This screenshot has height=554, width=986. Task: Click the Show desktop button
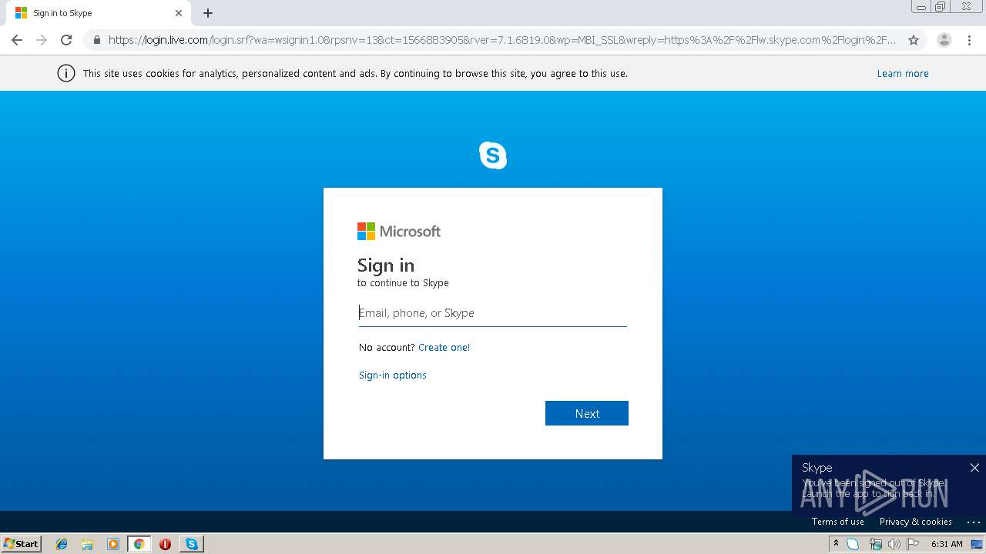point(978,544)
